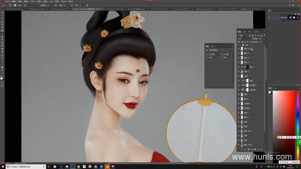Click lock image pixels brush icon
The height and width of the screenshot is (169, 301).
tap(245, 42)
